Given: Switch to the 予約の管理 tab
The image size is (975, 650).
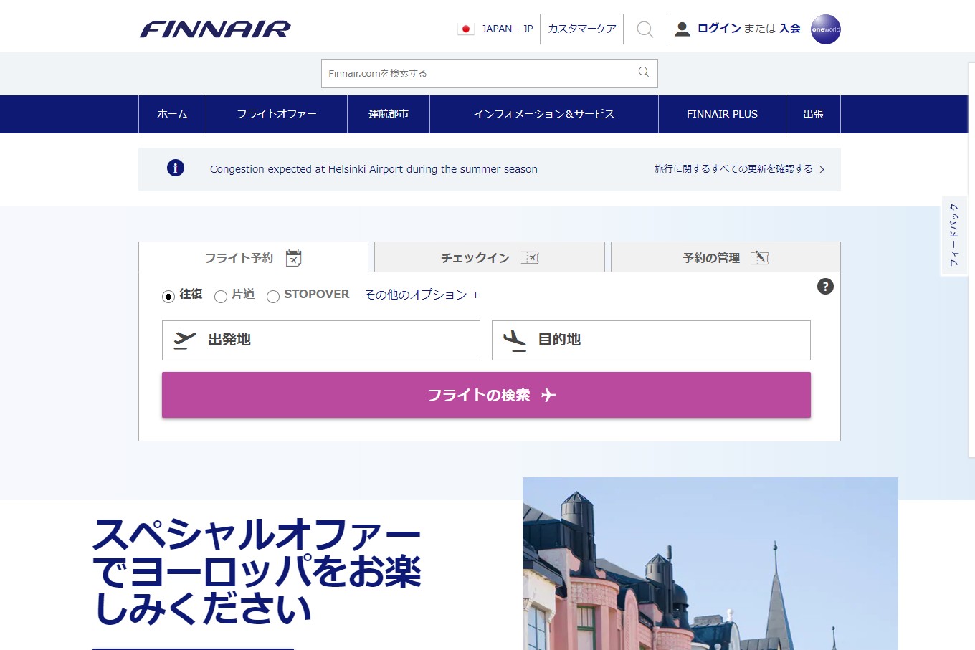Looking at the screenshot, I should coord(726,257).
